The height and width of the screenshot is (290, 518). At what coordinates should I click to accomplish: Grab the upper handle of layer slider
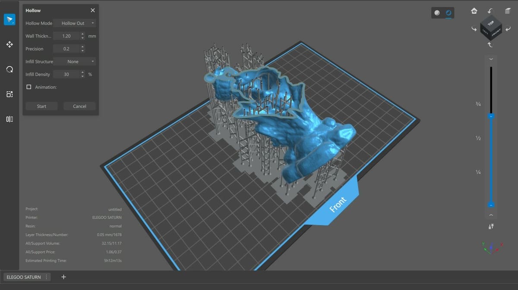tap(491, 116)
